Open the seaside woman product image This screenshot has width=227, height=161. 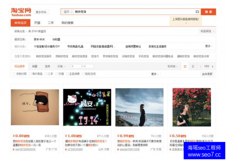pos(139,107)
